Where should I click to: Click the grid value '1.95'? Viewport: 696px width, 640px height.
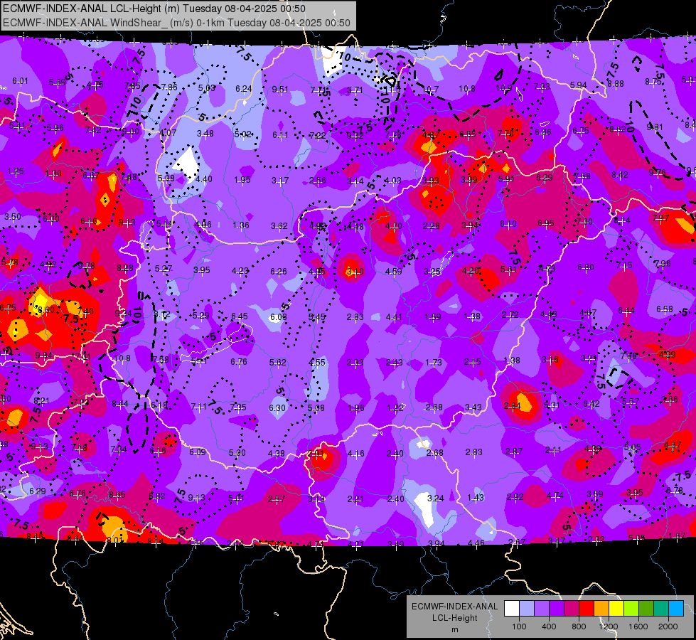point(242,179)
